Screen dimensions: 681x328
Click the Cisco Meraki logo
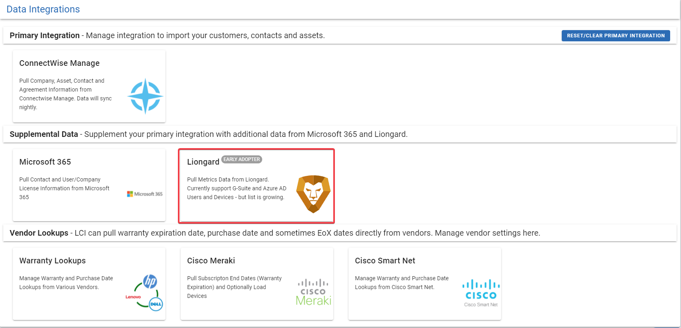313,292
